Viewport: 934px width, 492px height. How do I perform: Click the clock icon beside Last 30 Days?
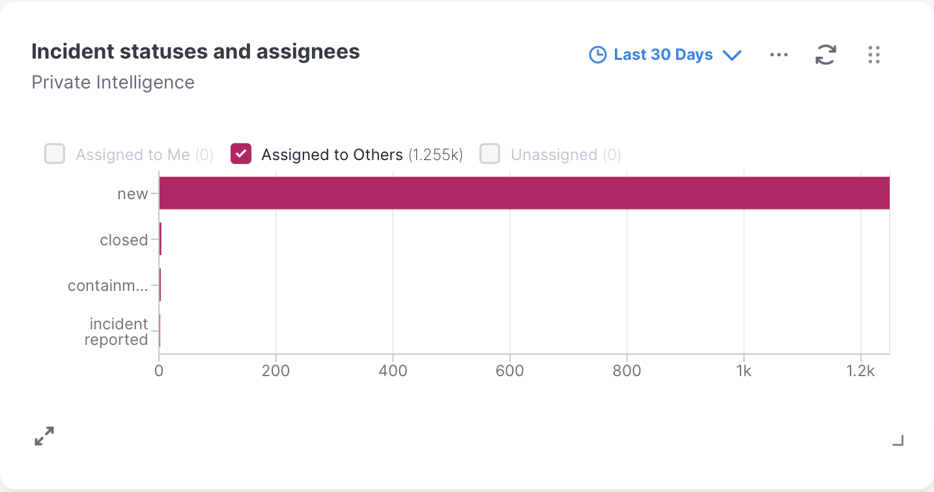597,55
